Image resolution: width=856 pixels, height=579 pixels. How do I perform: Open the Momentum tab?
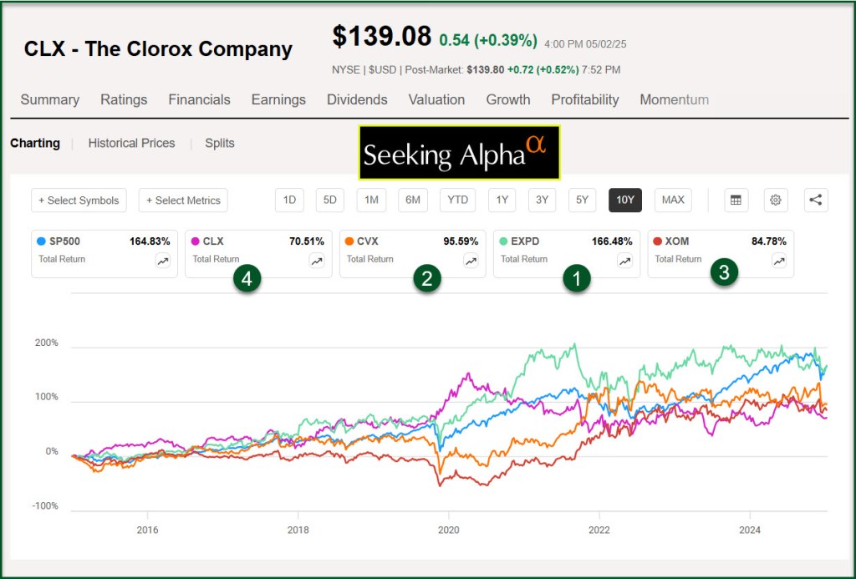coord(674,99)
